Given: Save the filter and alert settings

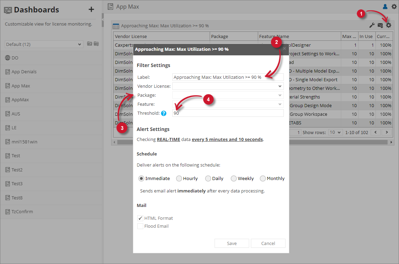Looking at the screenshot, I should tap(232, 243).
